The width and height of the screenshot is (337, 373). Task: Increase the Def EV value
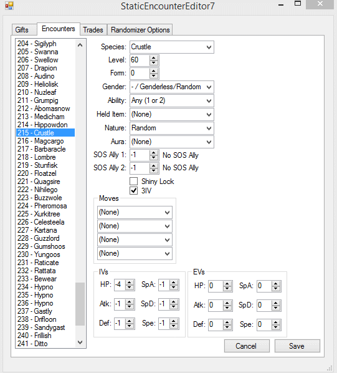click(x=227, y=322)
